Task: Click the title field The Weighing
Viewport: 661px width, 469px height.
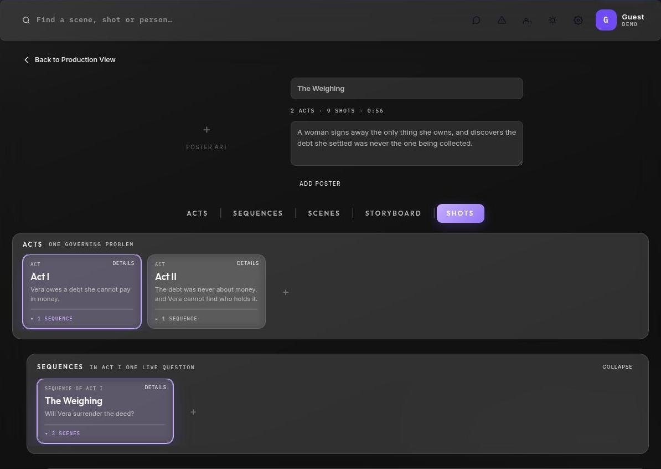Action: tap(407, 89)
